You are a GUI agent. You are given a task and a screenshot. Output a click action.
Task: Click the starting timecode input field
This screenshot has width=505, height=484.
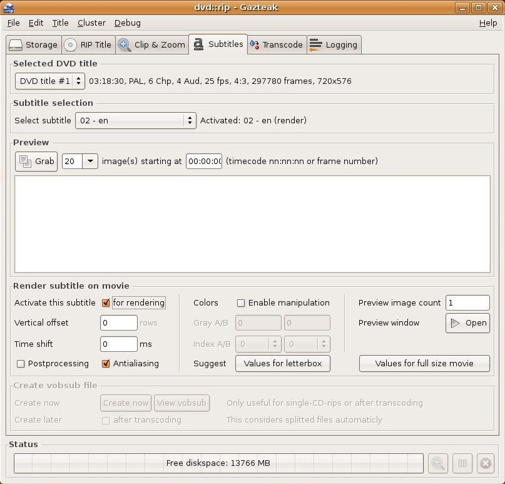pyautogui.click(x=204, y=161)
